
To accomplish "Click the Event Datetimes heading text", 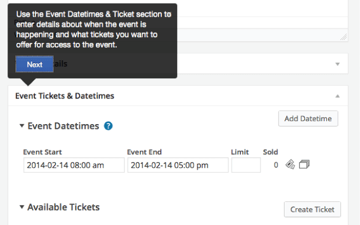I will pos(63,126).
